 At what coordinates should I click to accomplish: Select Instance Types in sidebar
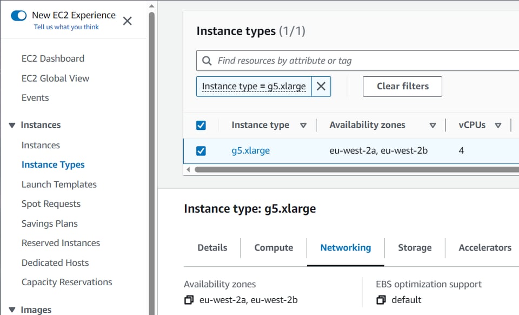tap(53, 165)
